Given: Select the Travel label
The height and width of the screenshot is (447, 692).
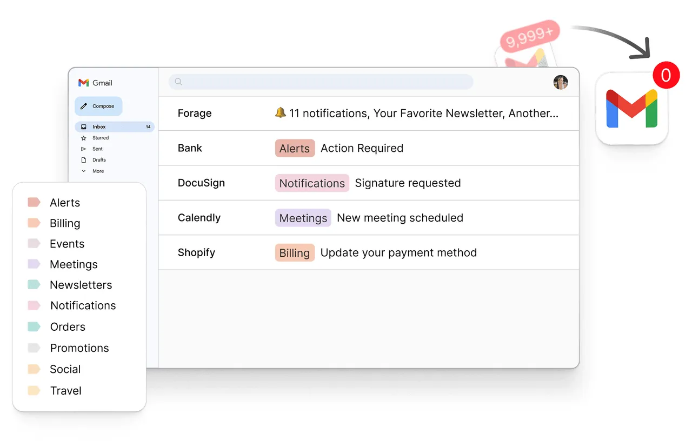Looking at the screenshot, I should click(55, 391).
